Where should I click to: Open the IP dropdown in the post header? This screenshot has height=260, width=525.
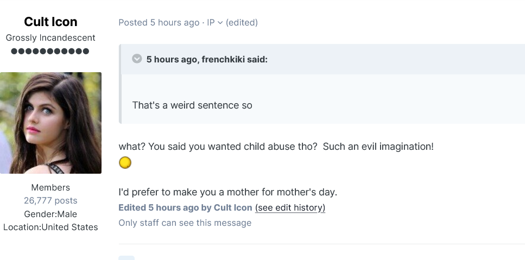point(215,22)
